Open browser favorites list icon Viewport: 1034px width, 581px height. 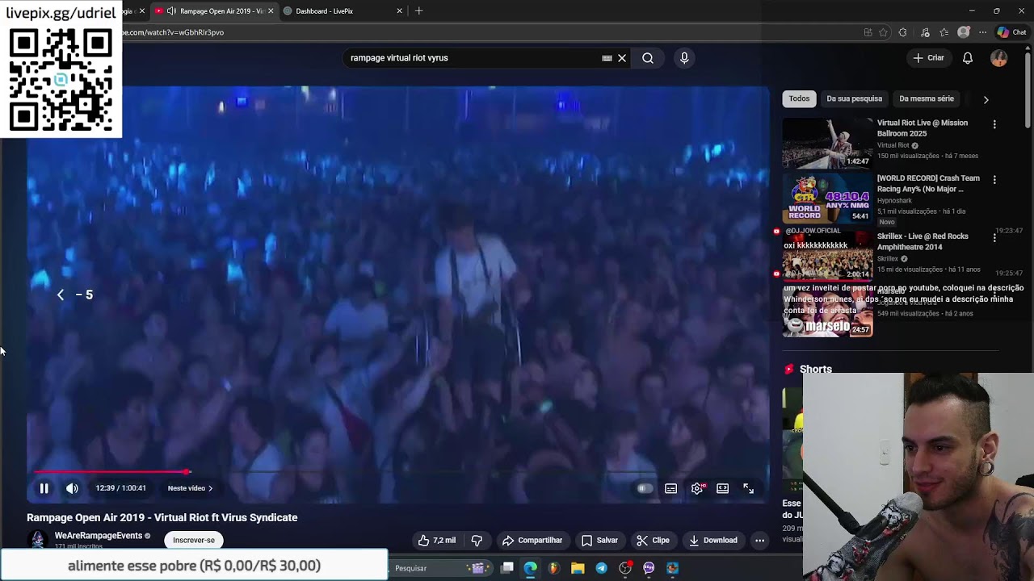pos(944,32)
